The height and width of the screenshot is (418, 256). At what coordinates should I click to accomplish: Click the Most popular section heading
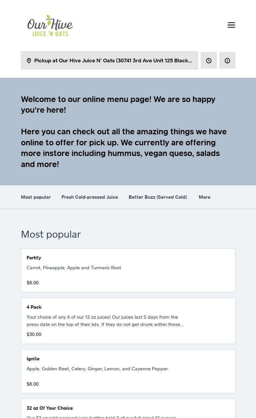[x=51, y=235]
